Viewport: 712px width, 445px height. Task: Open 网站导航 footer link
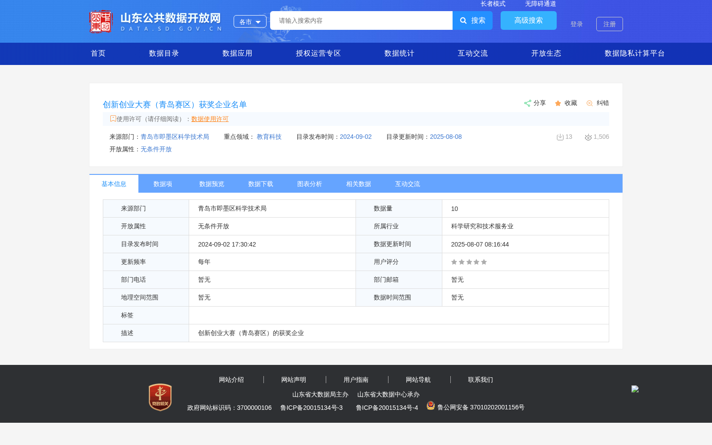[418, 380]
